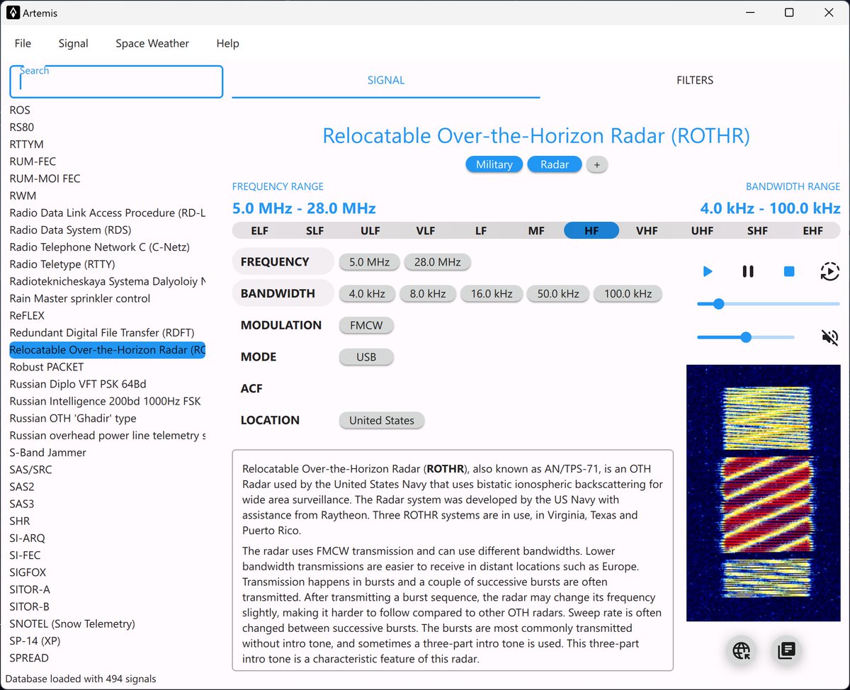Toggle loop playback icon
The height and width of the screenshot is (690, 850).
coord(830,271)
